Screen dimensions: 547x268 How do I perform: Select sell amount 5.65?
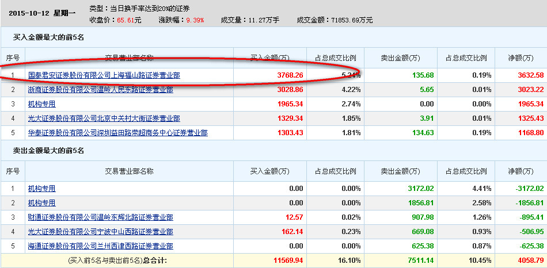click(427, 90)
